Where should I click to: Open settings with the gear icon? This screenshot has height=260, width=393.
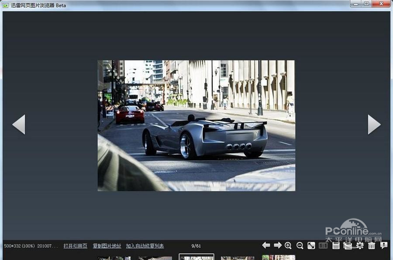coord(360,245)
